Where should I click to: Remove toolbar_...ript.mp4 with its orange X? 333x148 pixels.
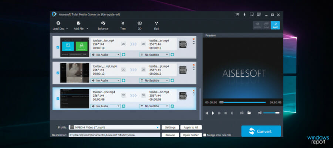[x=194, y=64]
